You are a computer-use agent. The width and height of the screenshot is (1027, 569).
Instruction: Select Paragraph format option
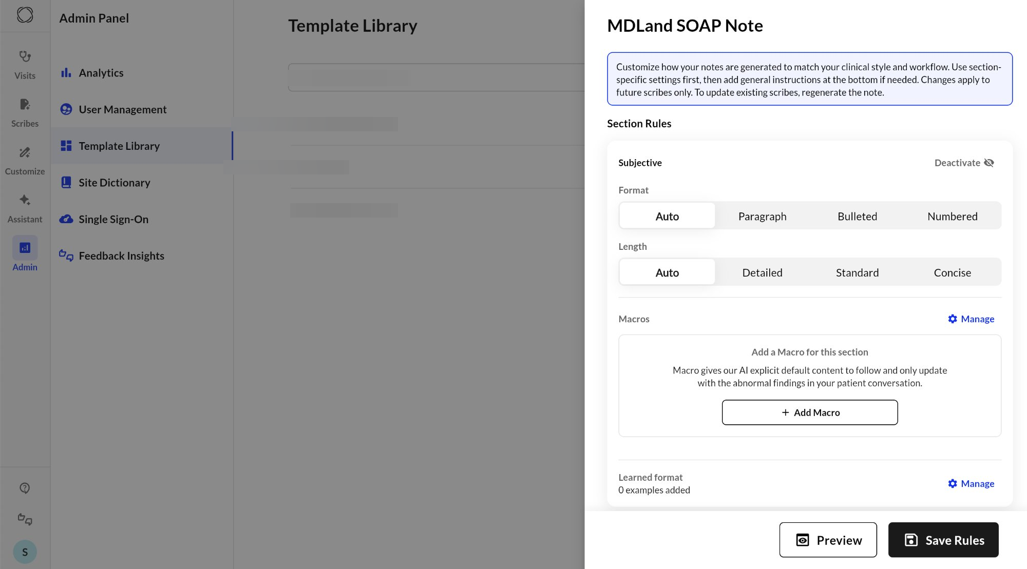tap(762, 216)
